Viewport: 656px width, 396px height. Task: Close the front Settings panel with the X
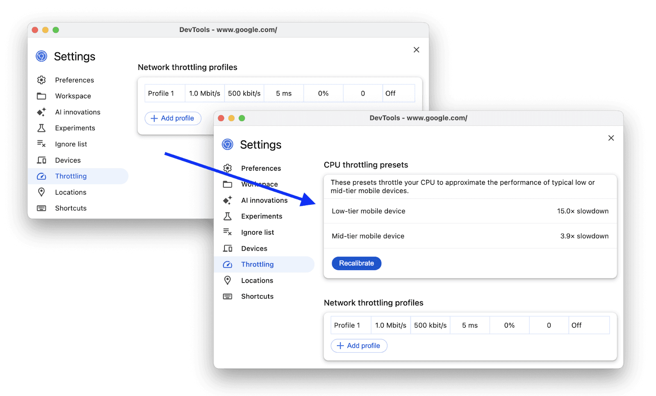tap(611, 138)
